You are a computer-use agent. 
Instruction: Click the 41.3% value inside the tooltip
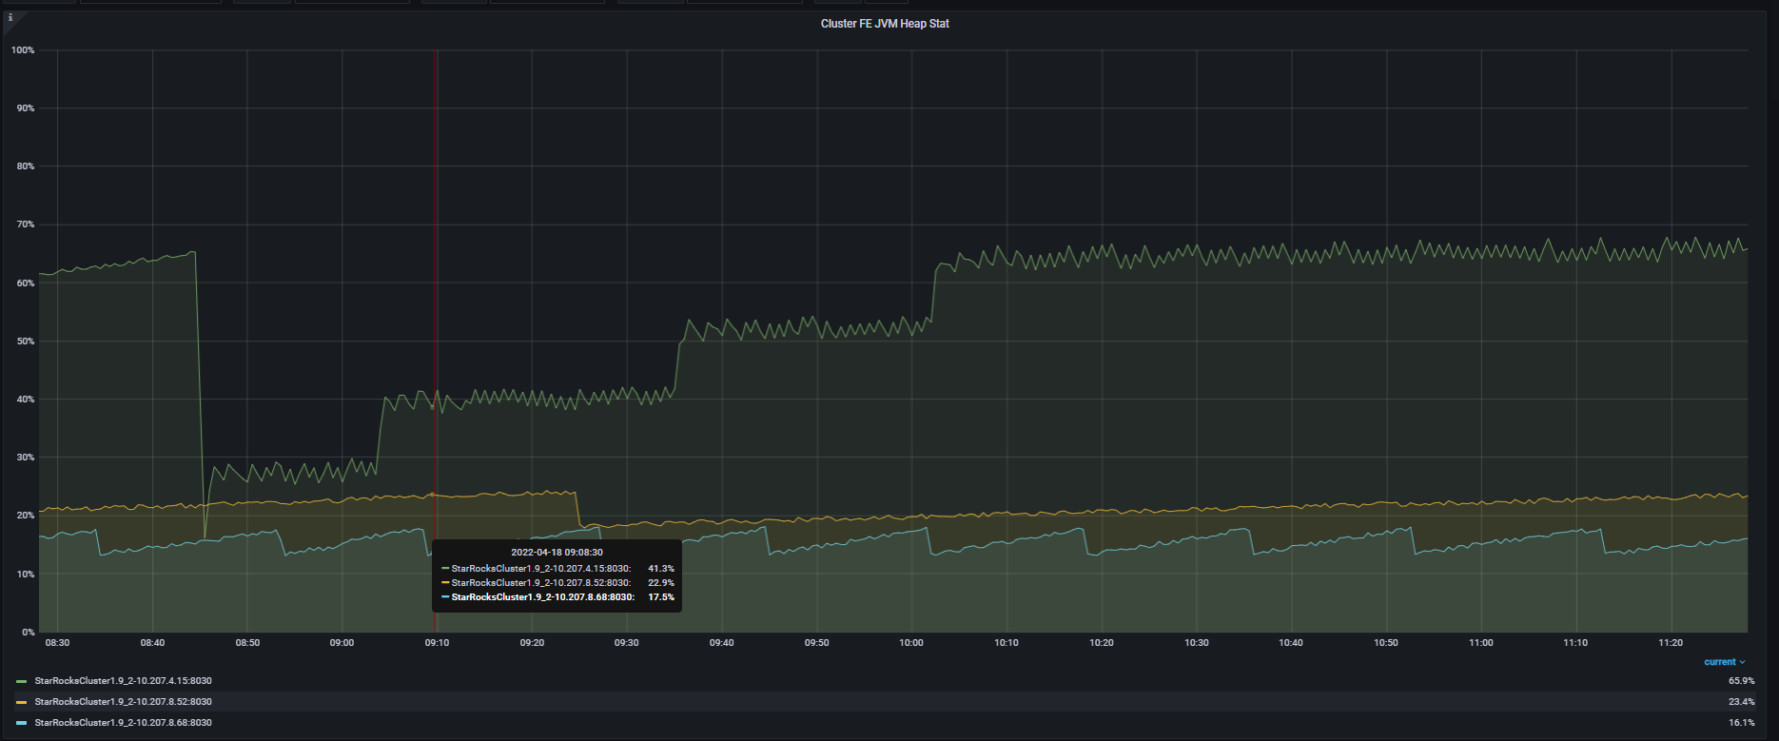tap(660, 569)
